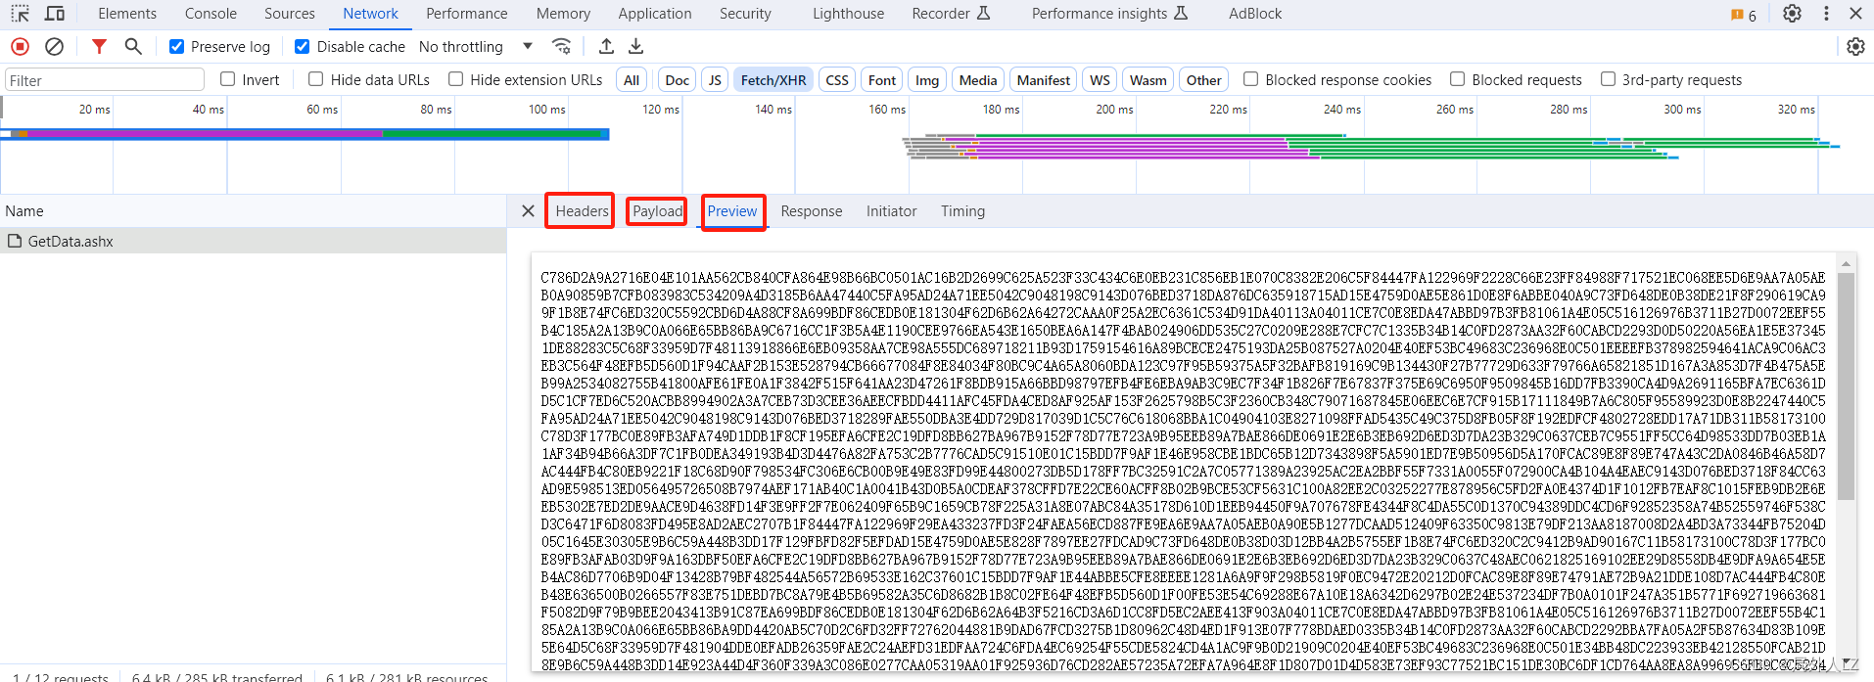Open network conditions via the Wi-Fi icon

click(x=561, y=46)
